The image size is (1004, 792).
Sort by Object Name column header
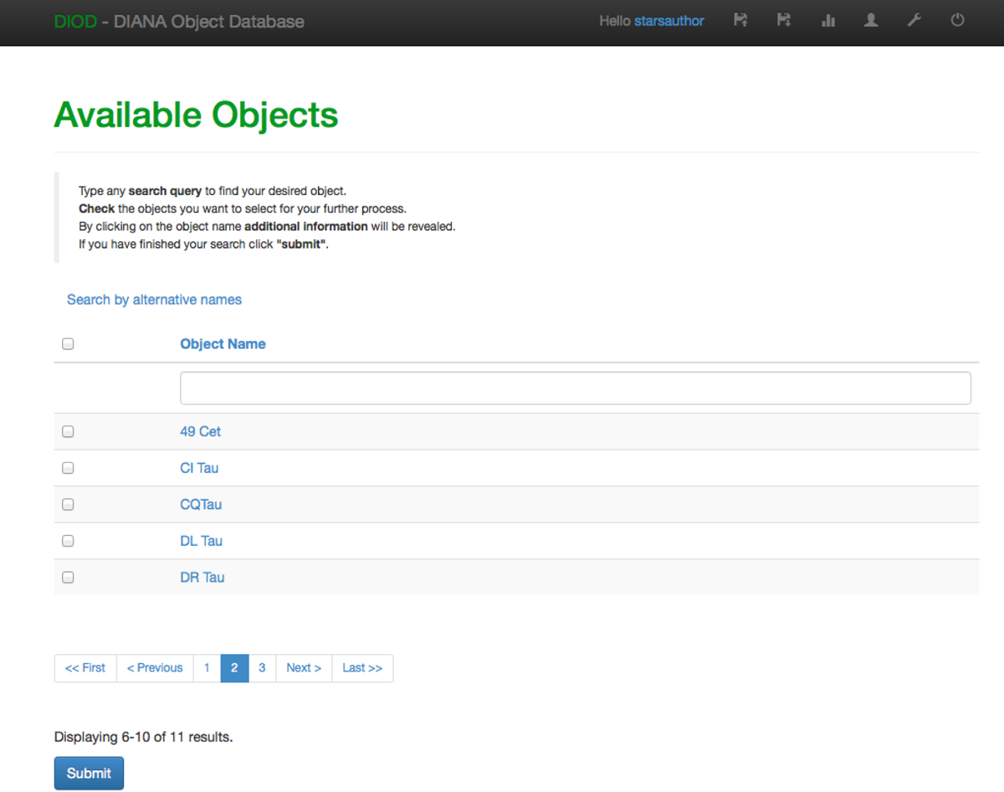tap(223, 344)
